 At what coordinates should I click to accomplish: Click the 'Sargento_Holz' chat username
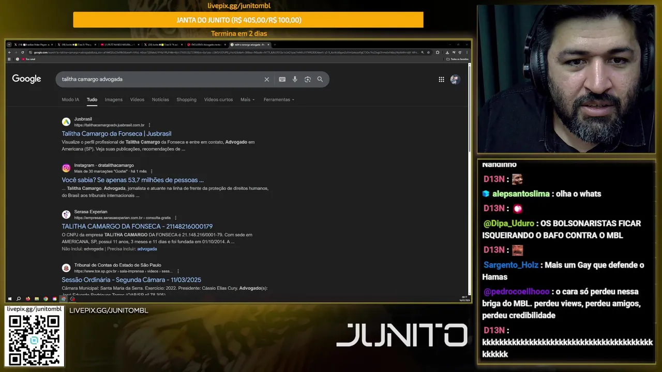coord(511,265)
